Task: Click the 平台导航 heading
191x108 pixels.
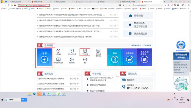Action: [96, 73]
